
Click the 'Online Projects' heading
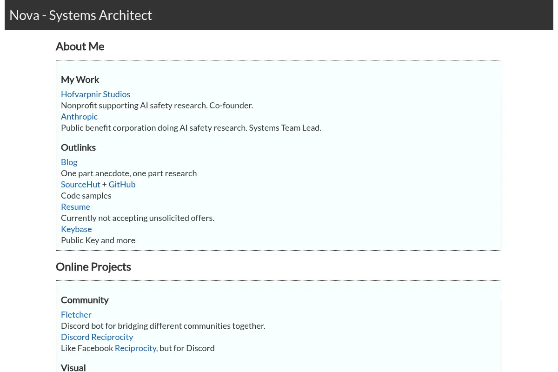[x=93, y=267]
